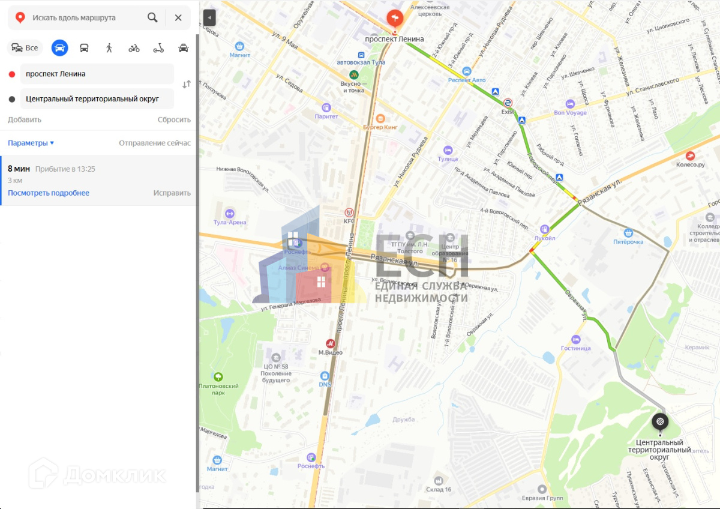720x509 pixels.
Task: Click the destination marker at Центральный территориальный округ
Action: (x=660, y=422)
